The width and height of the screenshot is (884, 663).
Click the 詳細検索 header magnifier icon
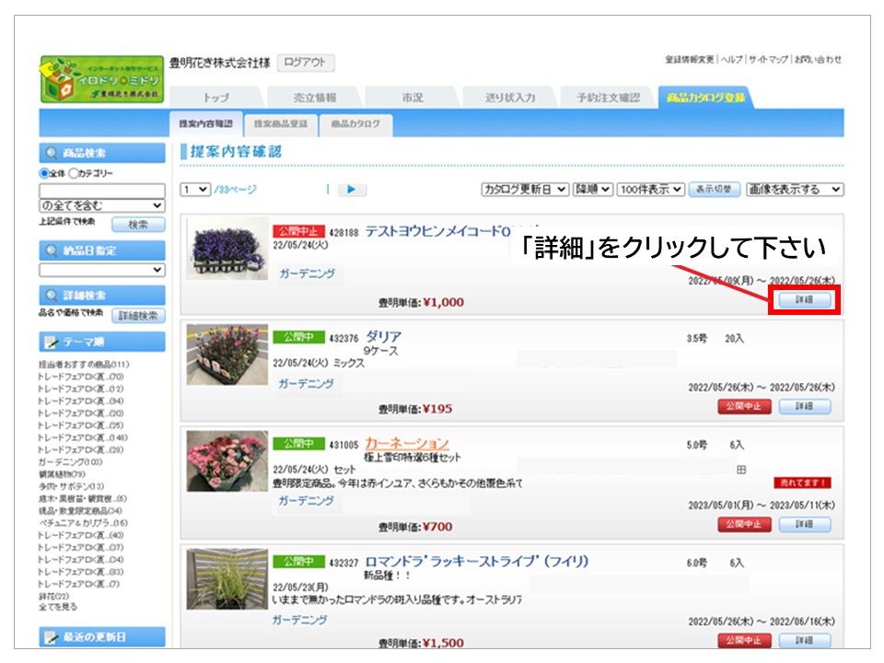[x=50, y=295]
